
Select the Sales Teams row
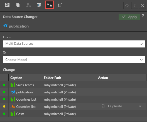[x=73, y=85]
